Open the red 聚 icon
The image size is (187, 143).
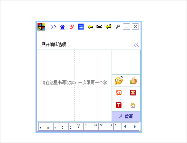coord(133,93)
